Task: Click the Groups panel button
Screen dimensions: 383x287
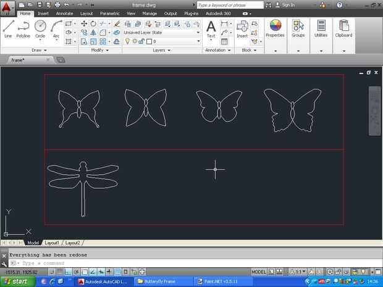Action: (298, 28)
